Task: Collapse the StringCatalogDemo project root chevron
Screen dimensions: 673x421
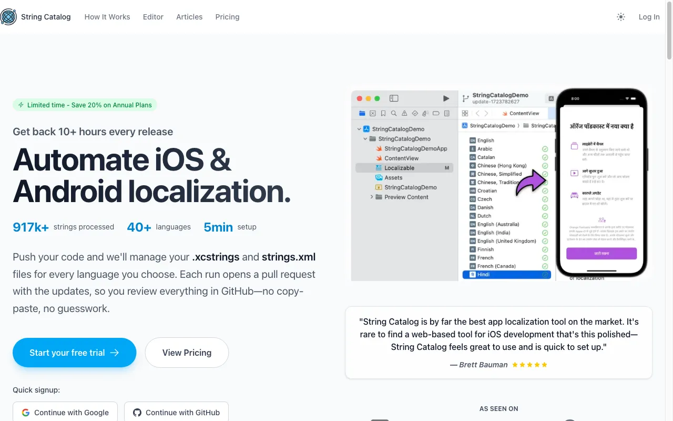Action: click(x=359, y=129)
